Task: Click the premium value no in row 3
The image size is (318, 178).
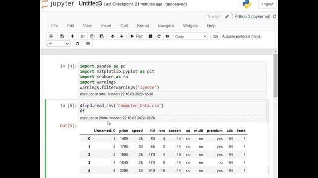Action: click(220, 163)
